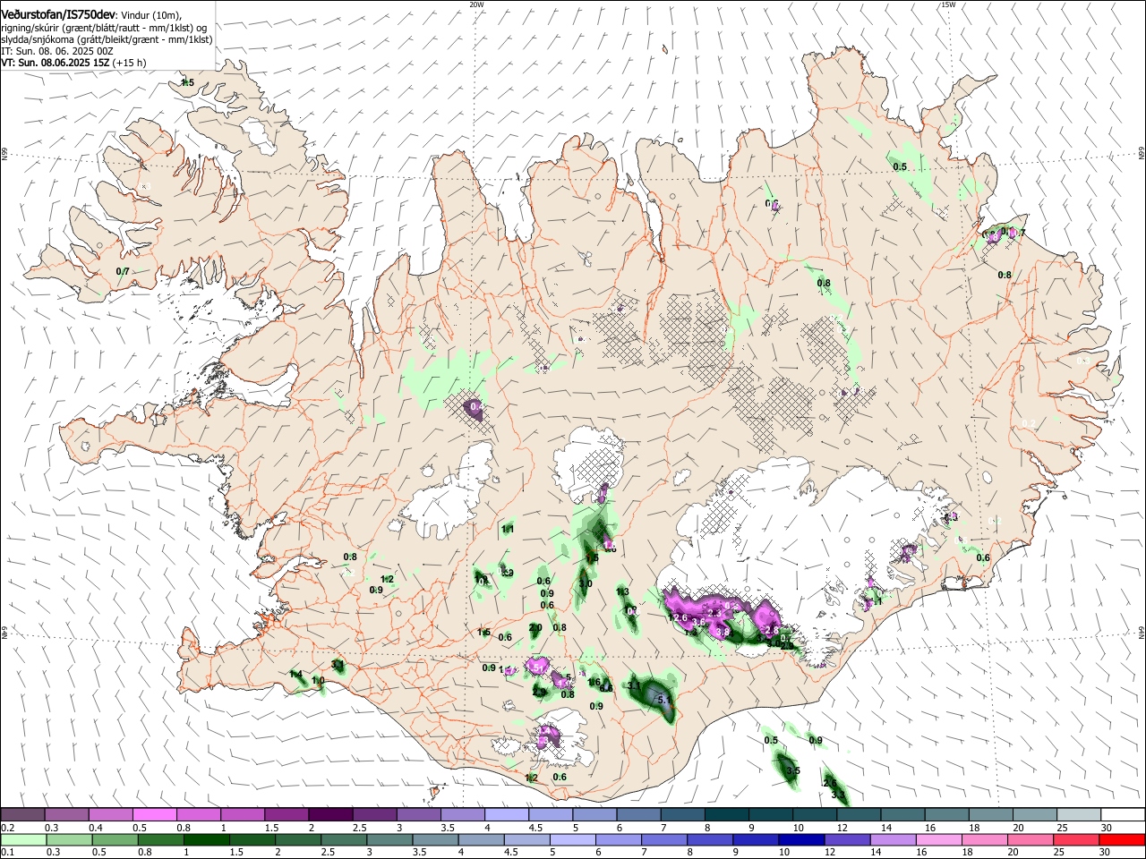Image resolution: width=1146 pixels, height=859 pixels.
Task: Pick the palest green 0.1 rain swatch
Action: point(24,839)
